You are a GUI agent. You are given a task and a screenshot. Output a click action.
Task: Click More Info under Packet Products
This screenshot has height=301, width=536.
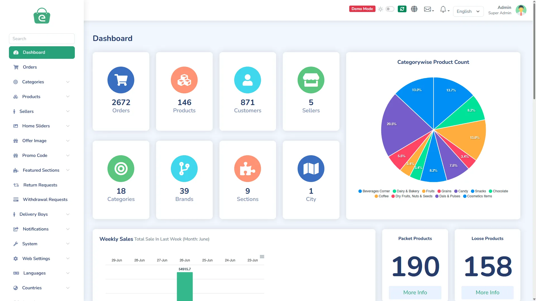click(415, 292)
